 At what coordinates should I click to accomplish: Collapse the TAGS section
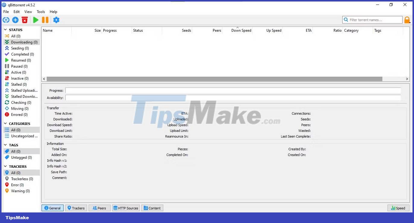coord(6,145)
